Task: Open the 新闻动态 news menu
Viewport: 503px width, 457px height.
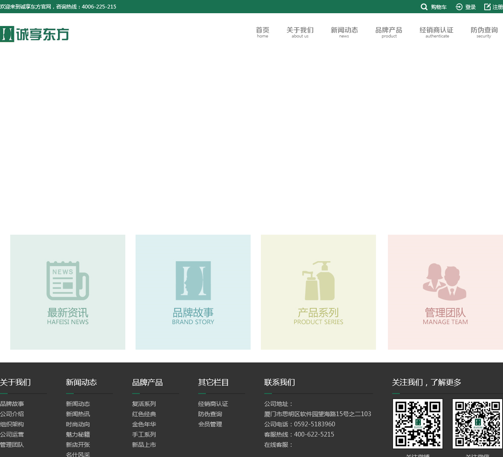Action: point(344,32)
